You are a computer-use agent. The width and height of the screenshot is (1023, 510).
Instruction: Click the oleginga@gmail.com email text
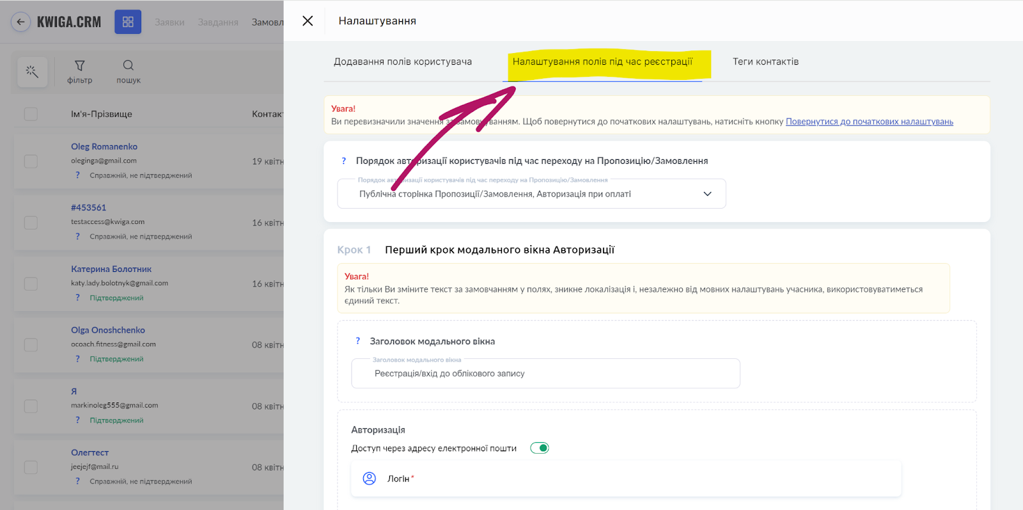104,161
